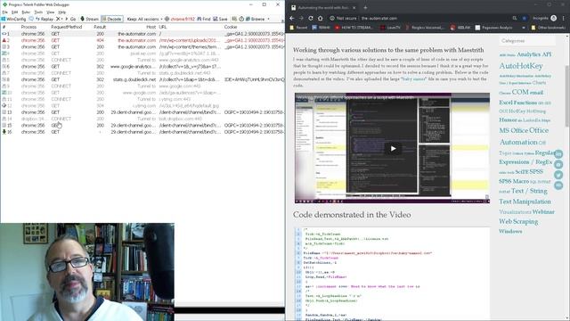Select session 14 dropbox CONNECT row
This screenshot has height=321, width=570.
tap(142, 119)
